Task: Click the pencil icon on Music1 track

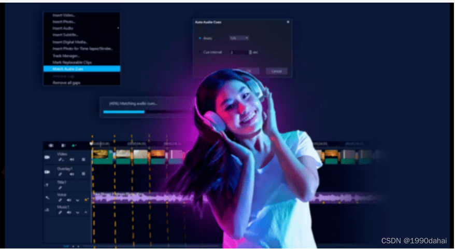Action: pyautogui.click(x=60, y=212)
